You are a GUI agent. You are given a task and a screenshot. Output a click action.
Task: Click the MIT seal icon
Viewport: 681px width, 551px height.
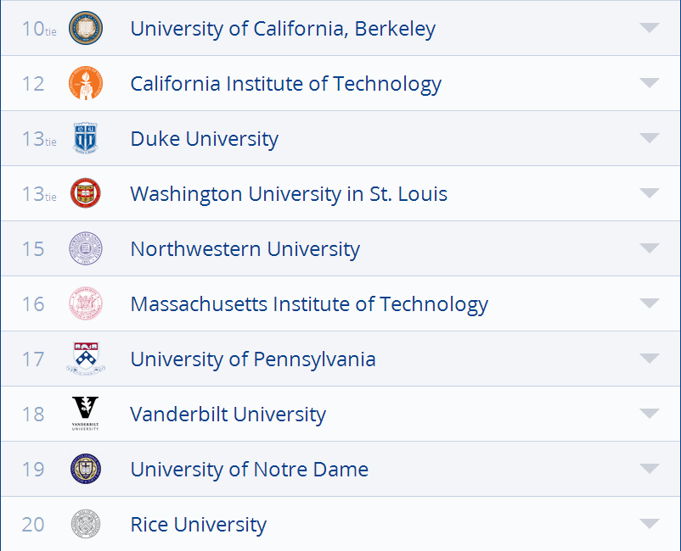point(85,303)
